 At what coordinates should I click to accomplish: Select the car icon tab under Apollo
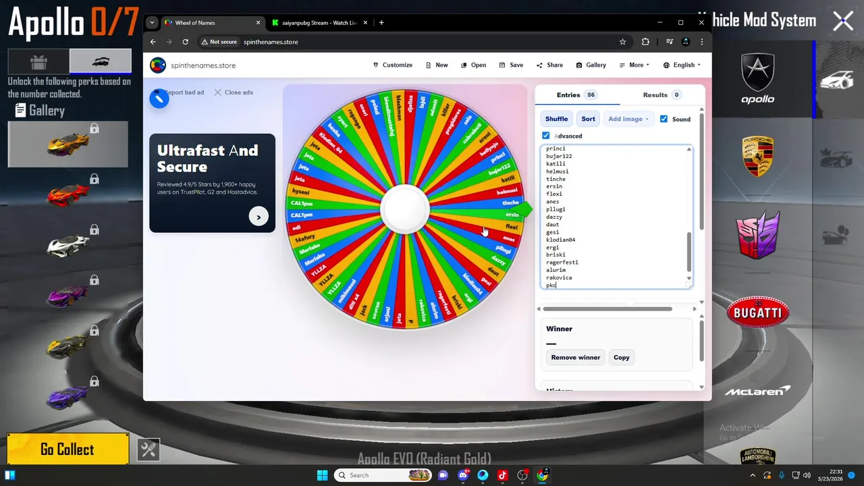tap(101, 62)
